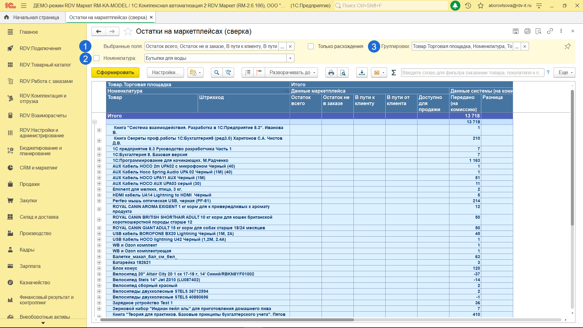The width and height of the screenshot is (583, 328).
Task: Open the Разворачивать до dropdown
Action: pyautogui.click(x=291, y=73)
